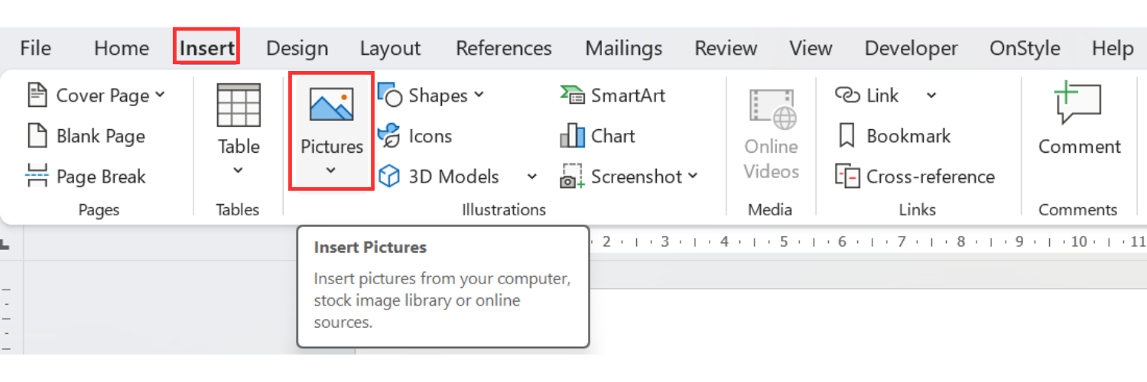1147x382 pixels.
Task: Open the Review tab
Action: [725, 48]
